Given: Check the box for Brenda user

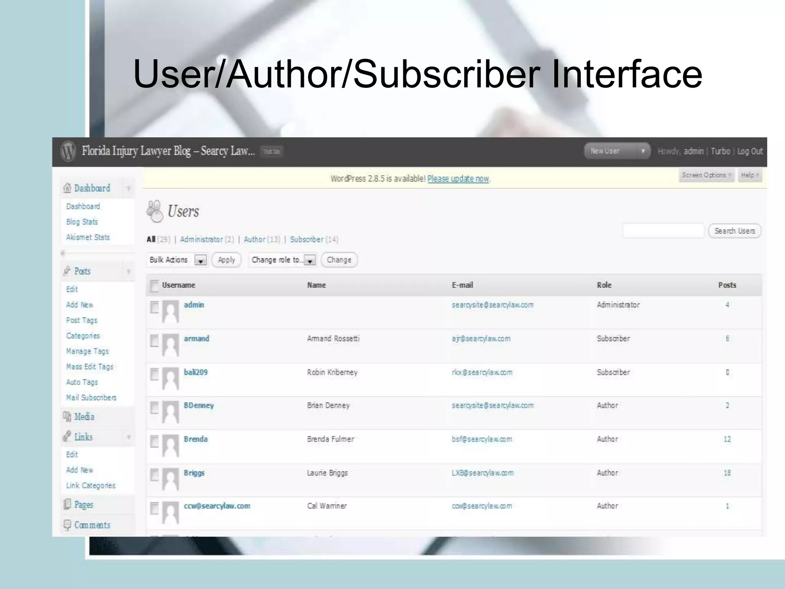Looking at the screenshot, I should pyautogui.click(x=154, y=441).
